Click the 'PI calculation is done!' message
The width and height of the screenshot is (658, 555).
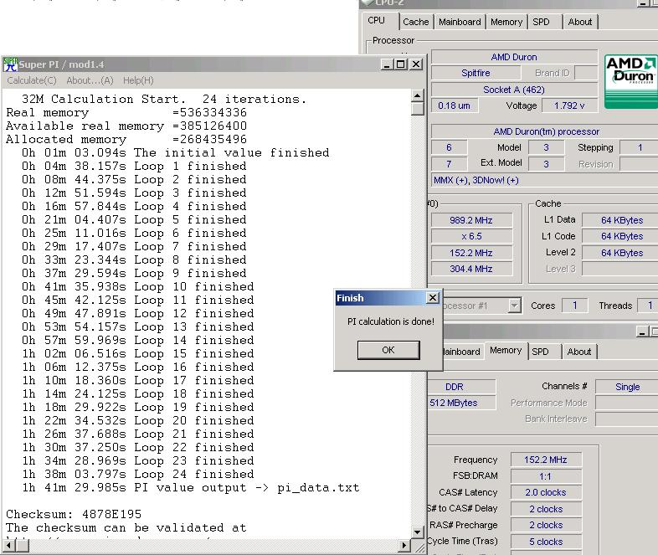(391, 321)
